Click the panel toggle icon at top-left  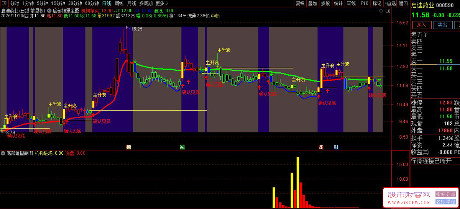(4, 3)
